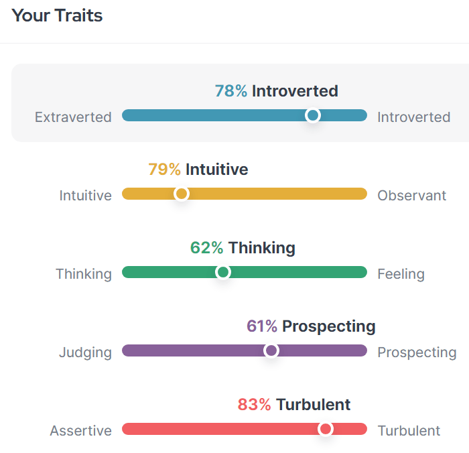Viewport: 469px width, 453px height.
Task: Click the purple Prospecting slider handle
Action: tap(271, 350)
